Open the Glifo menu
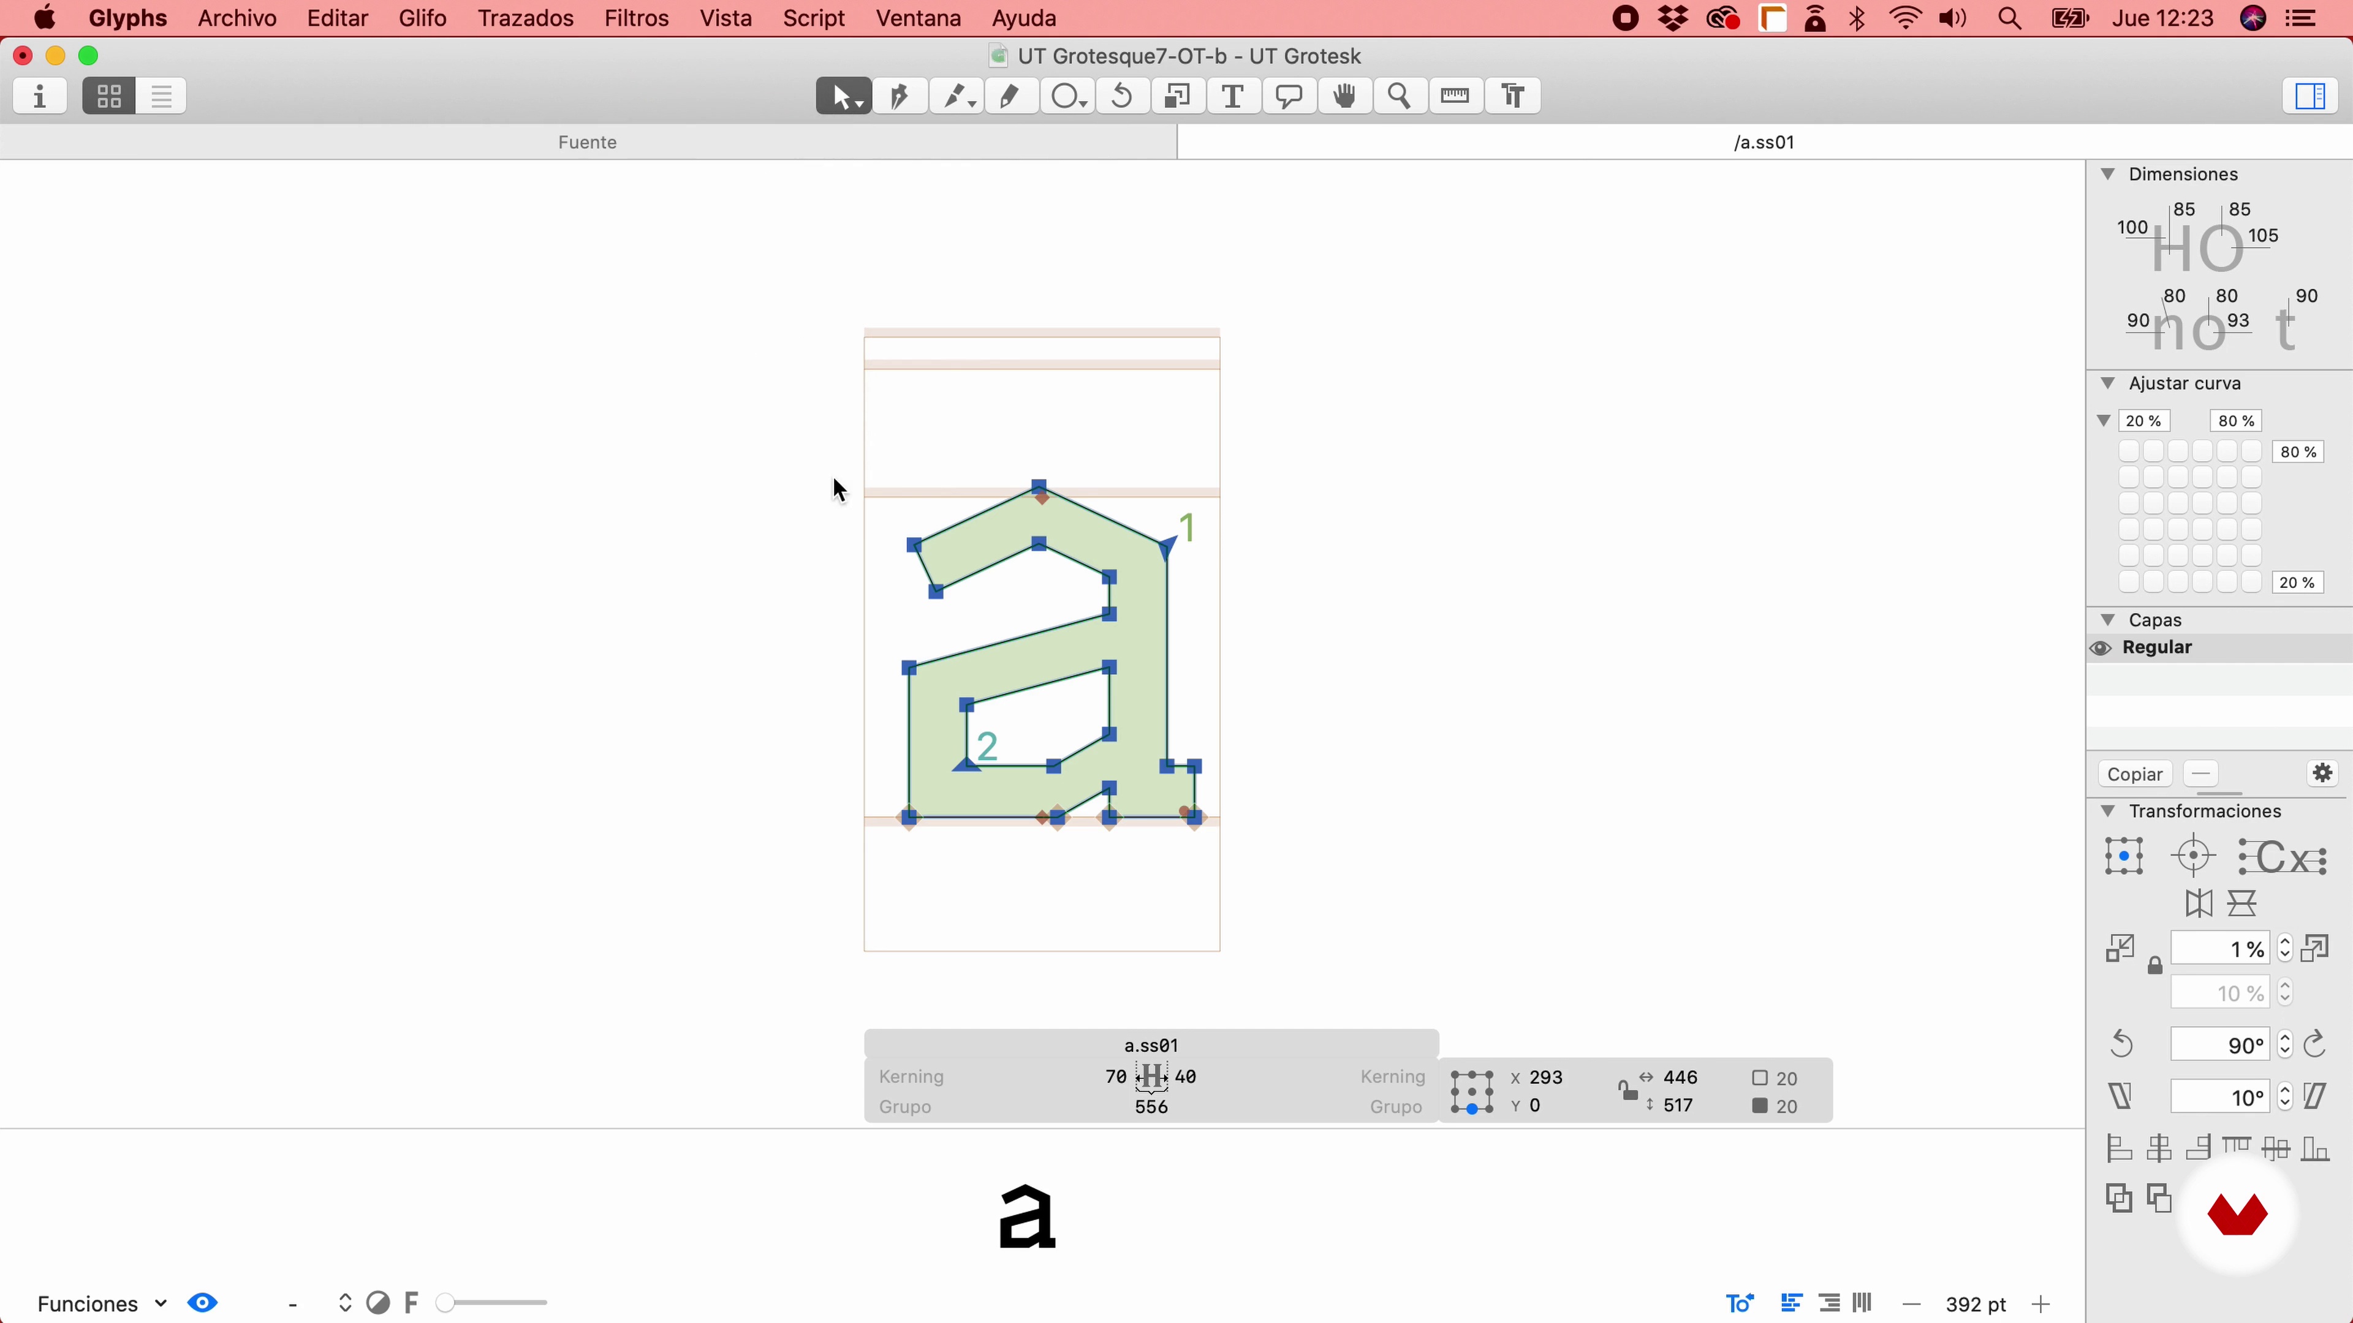 click(423, 18)
